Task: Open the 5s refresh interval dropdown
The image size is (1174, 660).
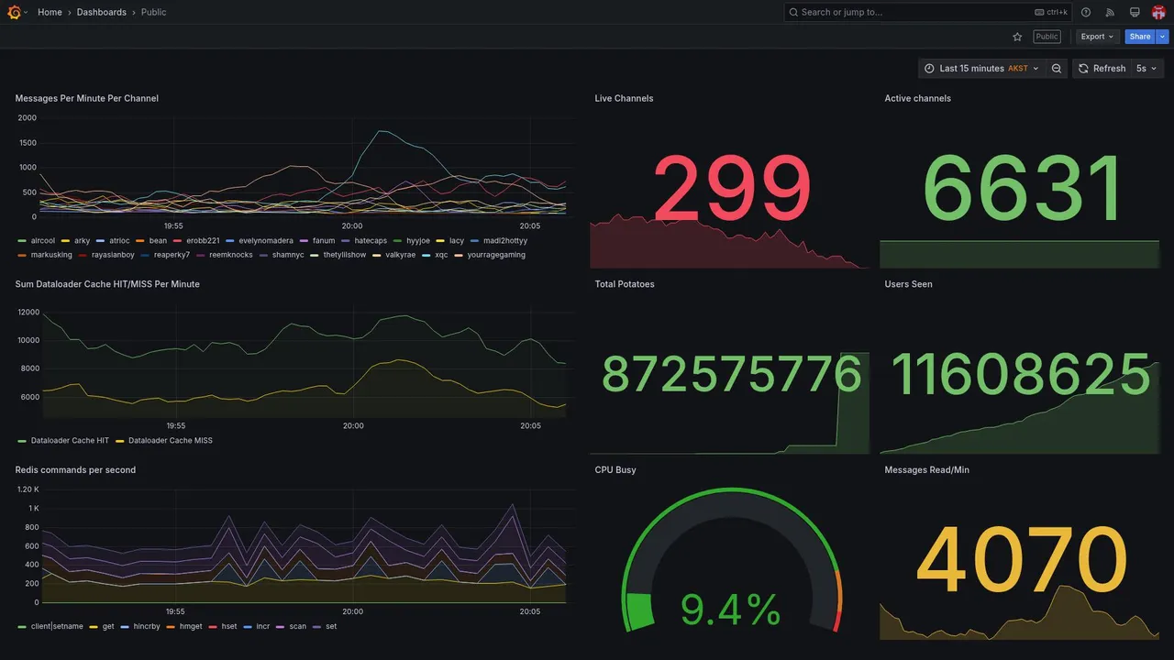Action: coord(1146,69)
